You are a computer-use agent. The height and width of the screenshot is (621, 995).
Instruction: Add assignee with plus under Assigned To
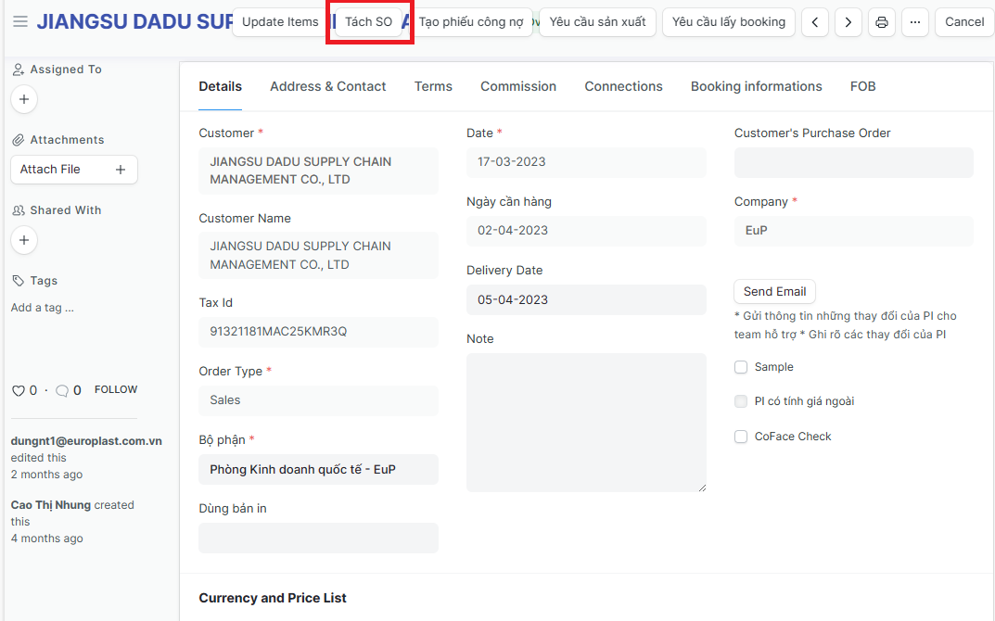point(24,99)
